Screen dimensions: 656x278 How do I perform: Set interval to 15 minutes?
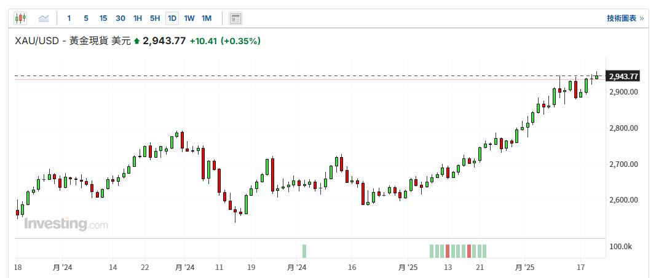(x=103, y=18)
